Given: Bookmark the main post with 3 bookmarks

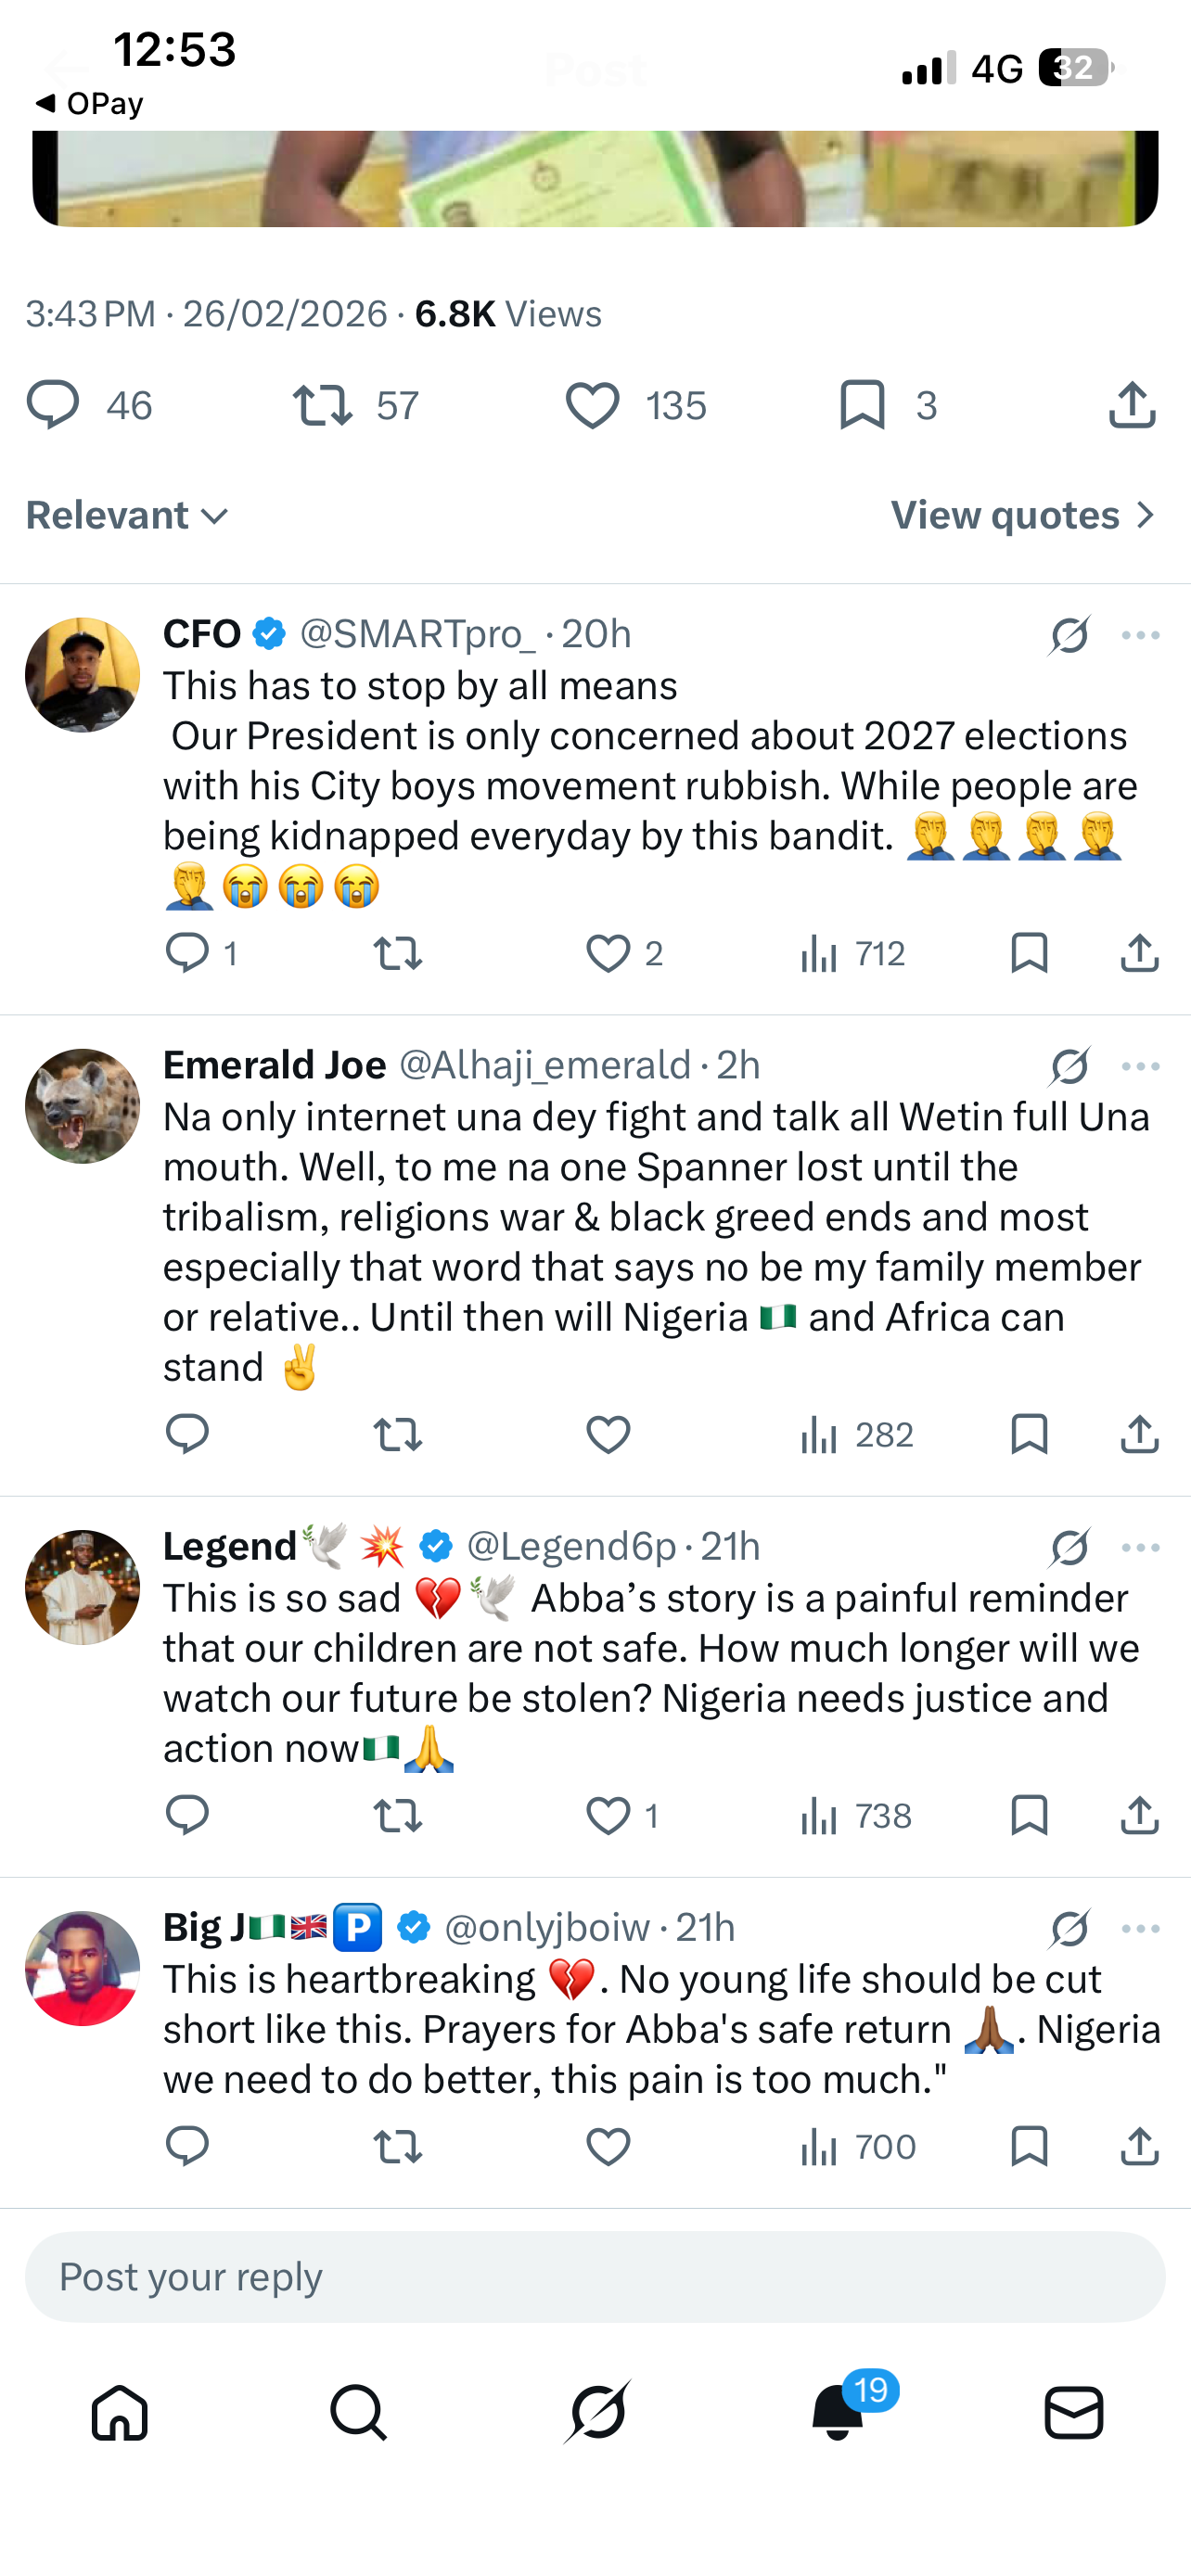Looking at the screenshot, I should [862, 405].
